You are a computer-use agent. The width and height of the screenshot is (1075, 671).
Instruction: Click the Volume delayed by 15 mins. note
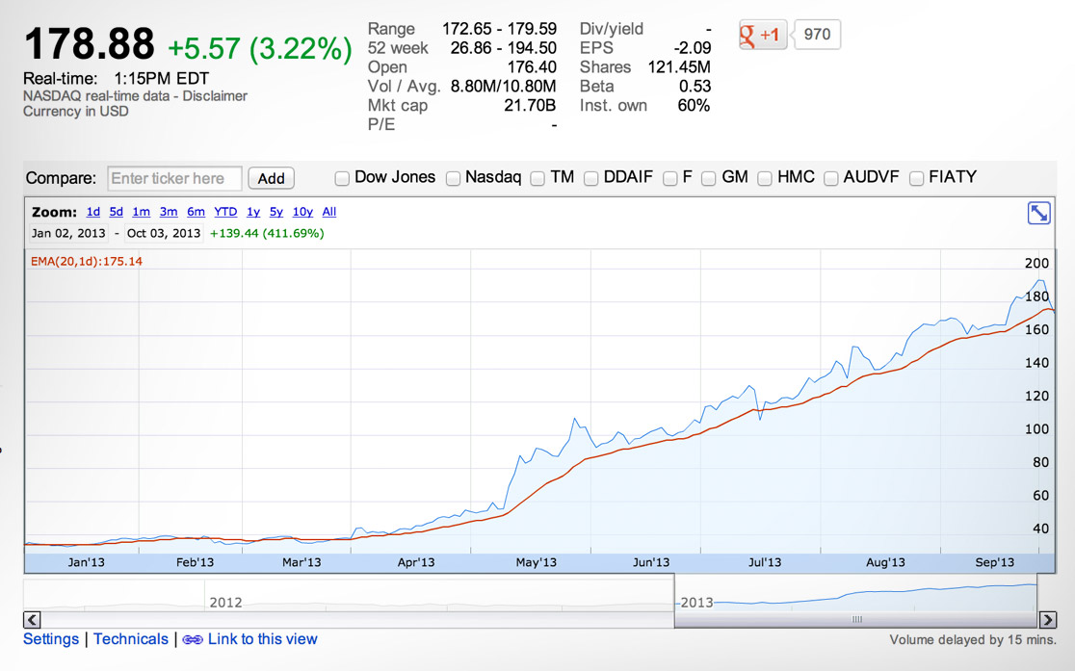click(x=973, y=639)
